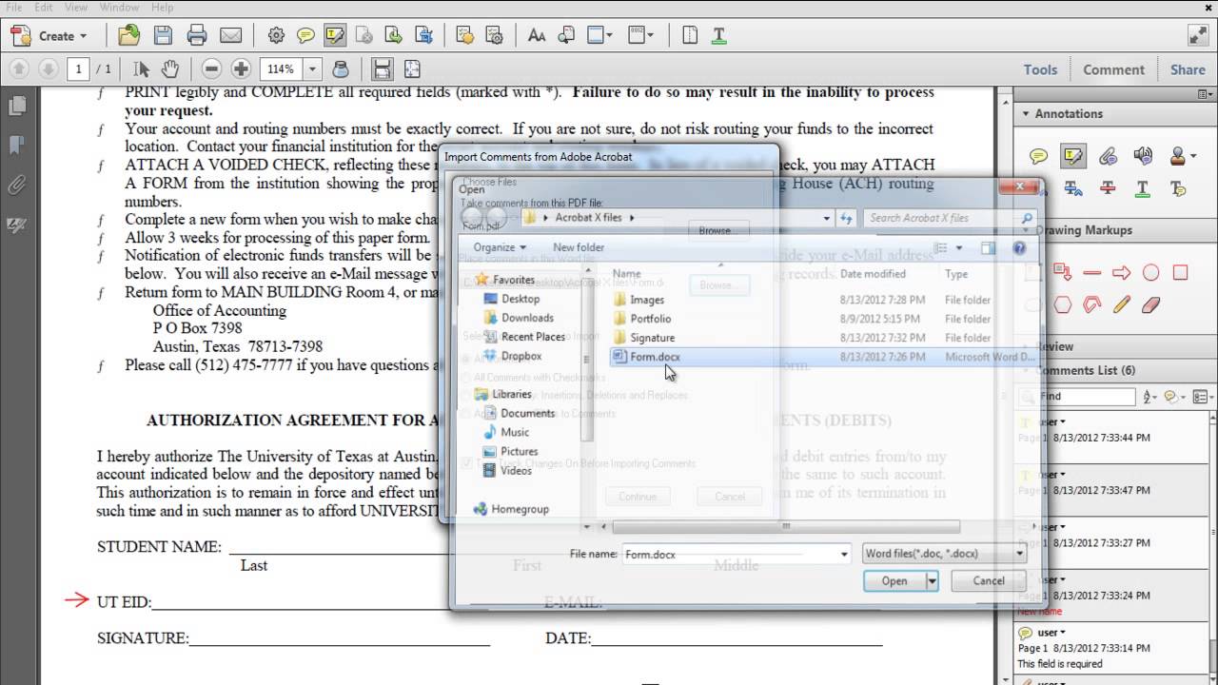
Task: Open the Portfolio folder
Action: click(650, 319)
